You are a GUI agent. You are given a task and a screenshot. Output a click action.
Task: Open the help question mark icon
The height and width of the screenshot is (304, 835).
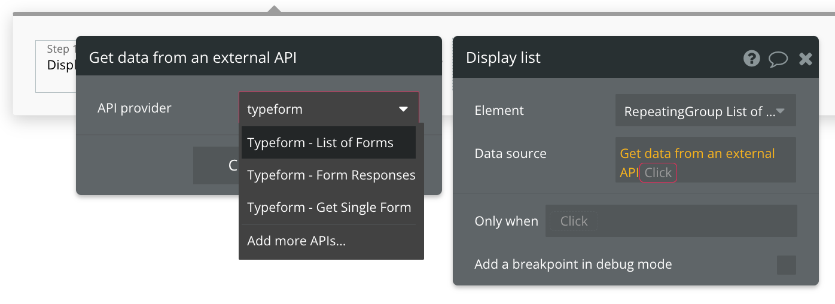click(x=752, y=58)
